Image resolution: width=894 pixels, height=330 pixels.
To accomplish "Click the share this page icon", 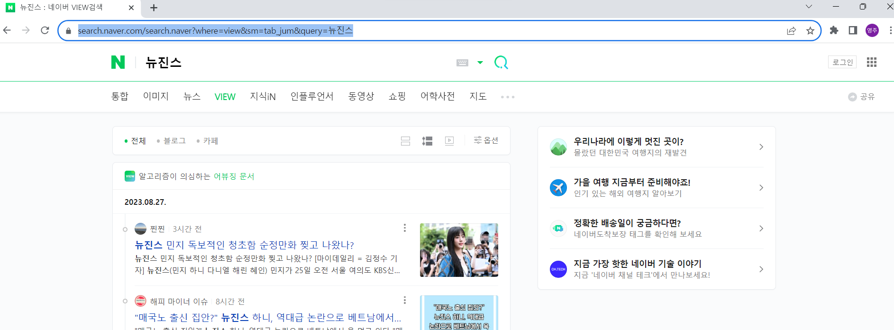I will point(791,31).
